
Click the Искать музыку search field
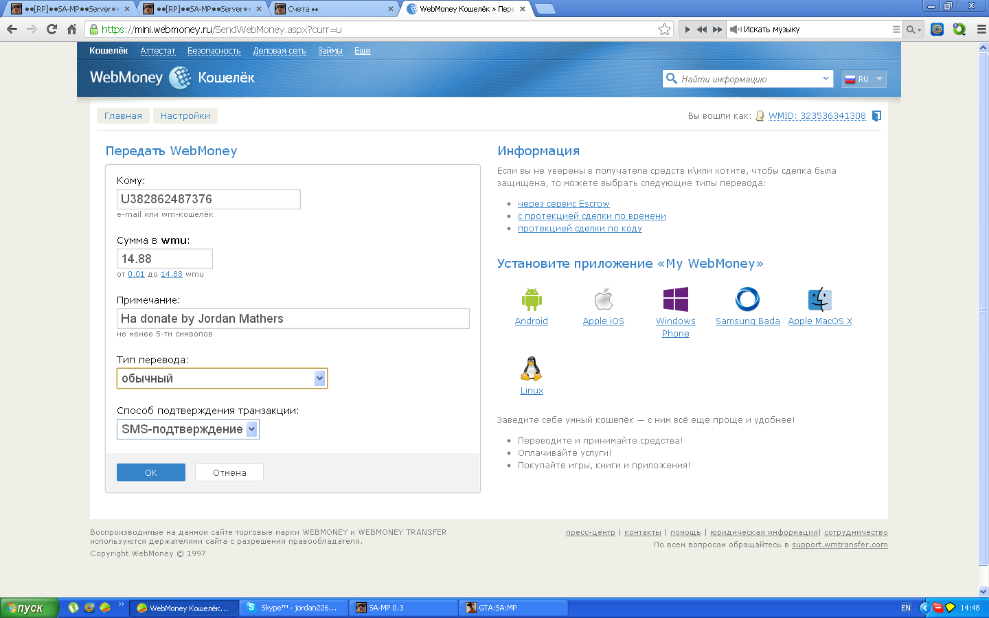pos(816,30)
